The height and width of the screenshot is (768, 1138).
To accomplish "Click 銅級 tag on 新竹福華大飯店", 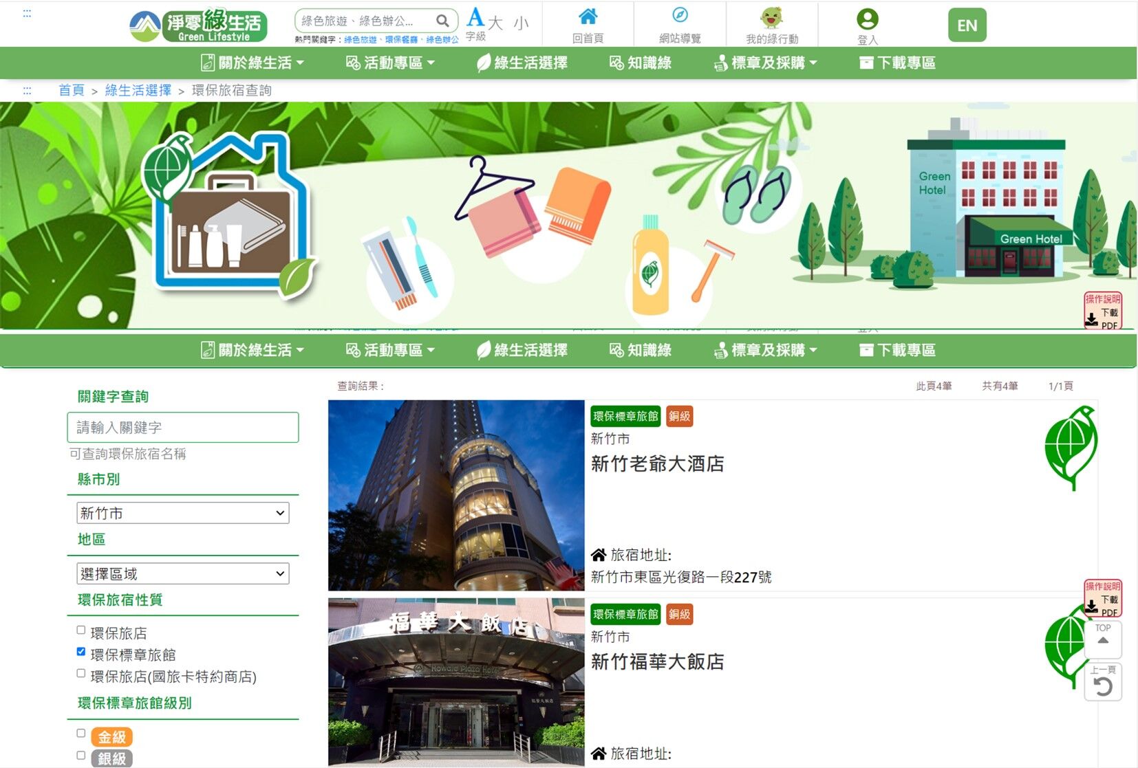I will [679, 614].
